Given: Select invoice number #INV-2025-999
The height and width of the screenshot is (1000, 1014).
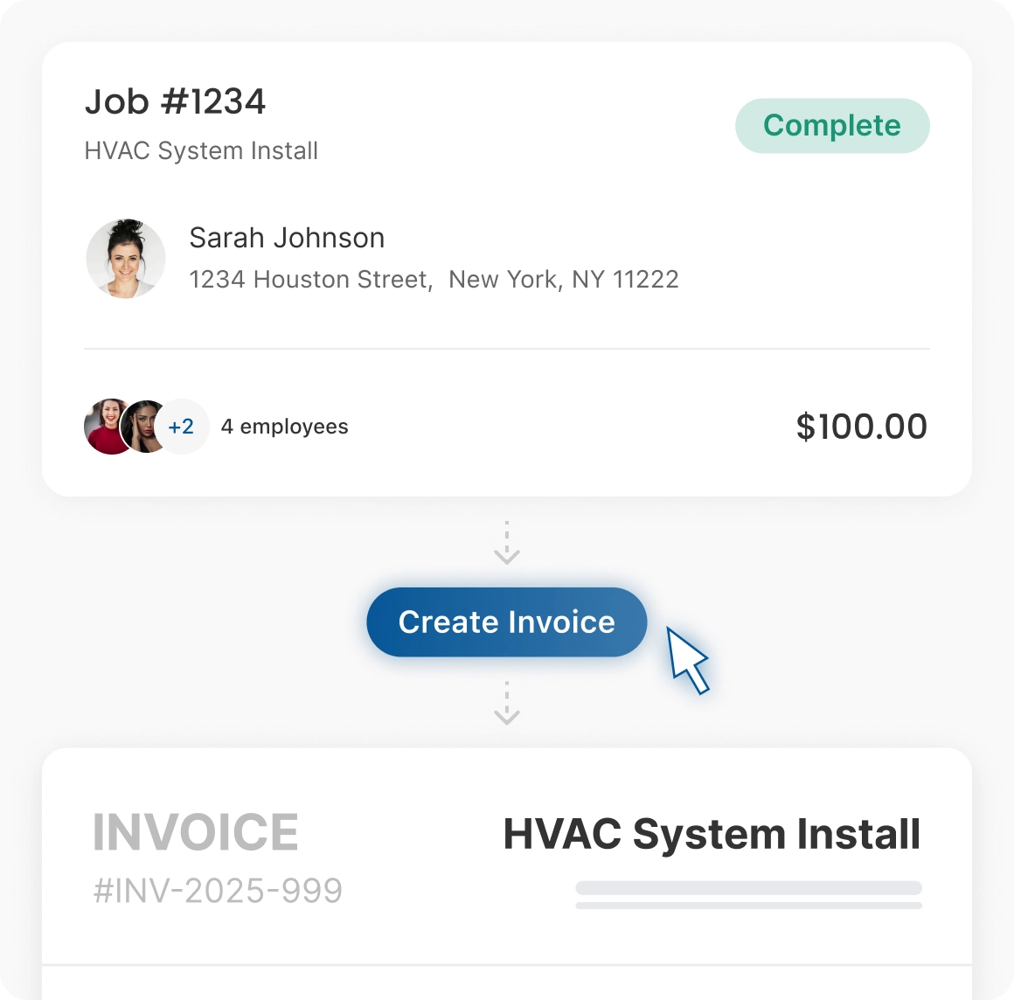Looking at the screenshot, I should (x=218, y=891).
